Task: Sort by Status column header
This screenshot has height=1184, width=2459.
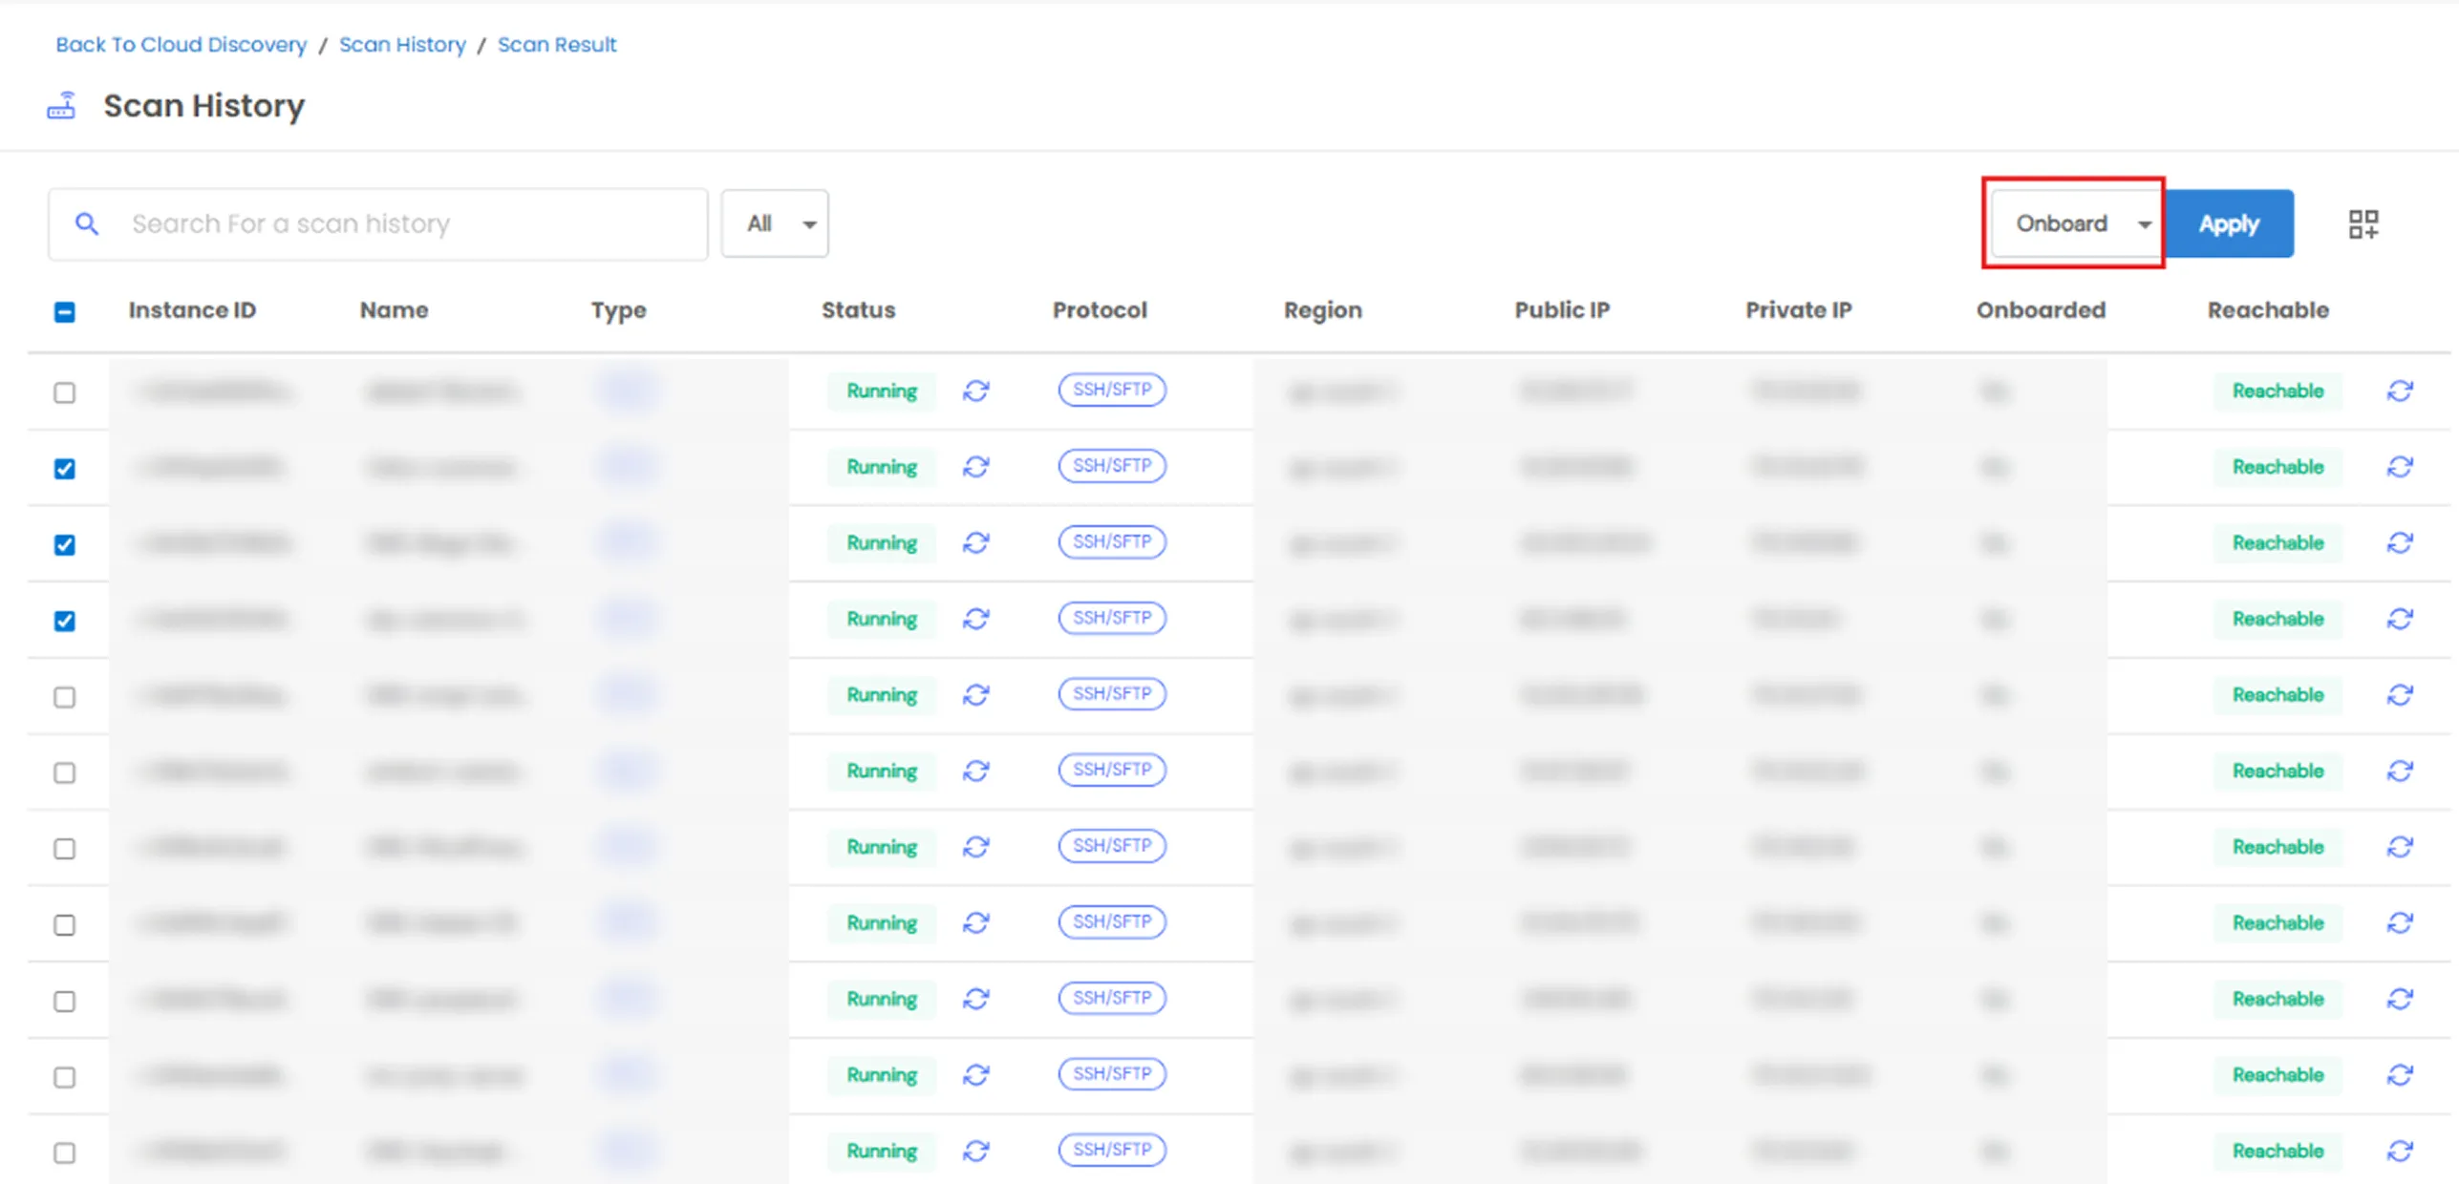Action: [858, 310]
